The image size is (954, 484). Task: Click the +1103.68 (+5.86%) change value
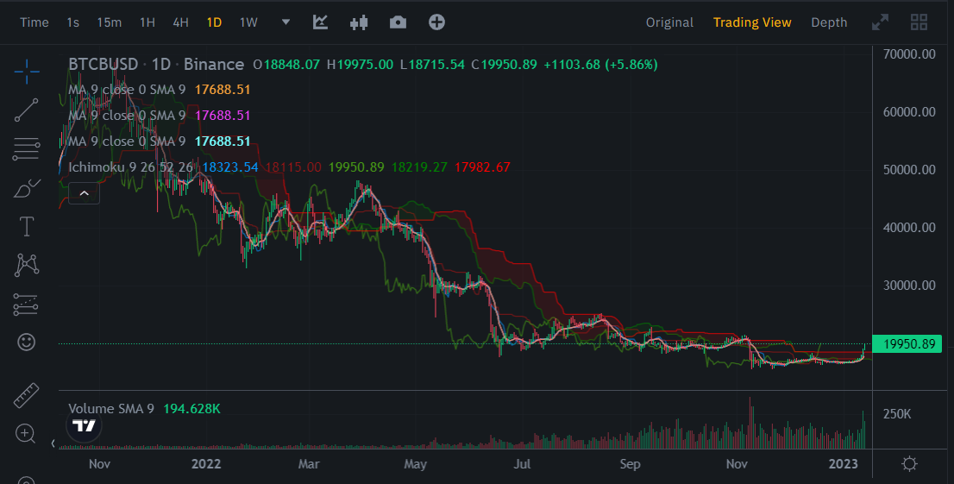click(600, 64)
